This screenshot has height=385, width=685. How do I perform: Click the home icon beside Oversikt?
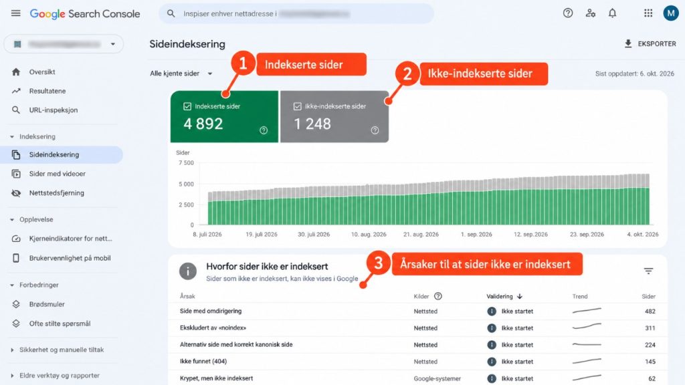tap(16, 72)
